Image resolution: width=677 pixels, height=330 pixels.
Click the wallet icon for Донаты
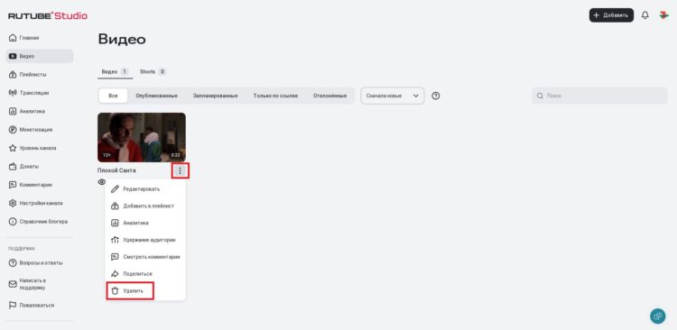[x=13, y=167]
